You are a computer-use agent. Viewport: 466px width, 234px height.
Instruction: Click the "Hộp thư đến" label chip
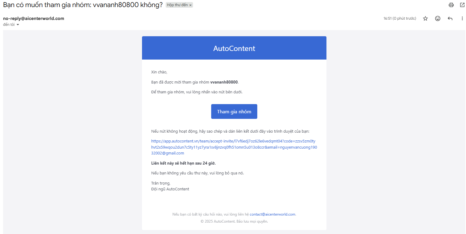(x=177, y=5)
